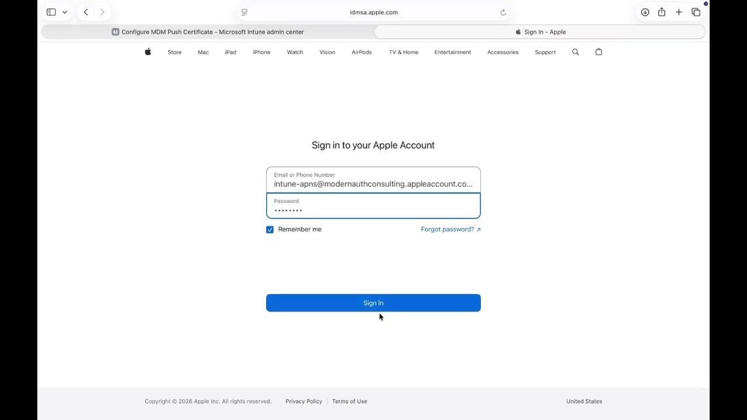Screen dimensions: 747x420
Task: Show downloads with the download icon
Action: click(645, 12)
